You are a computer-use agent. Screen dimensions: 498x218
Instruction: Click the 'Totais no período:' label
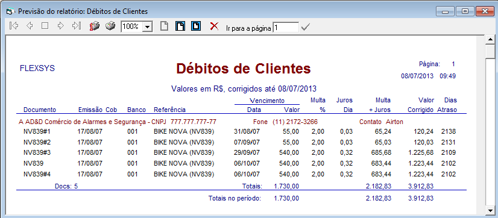(235, 198)
